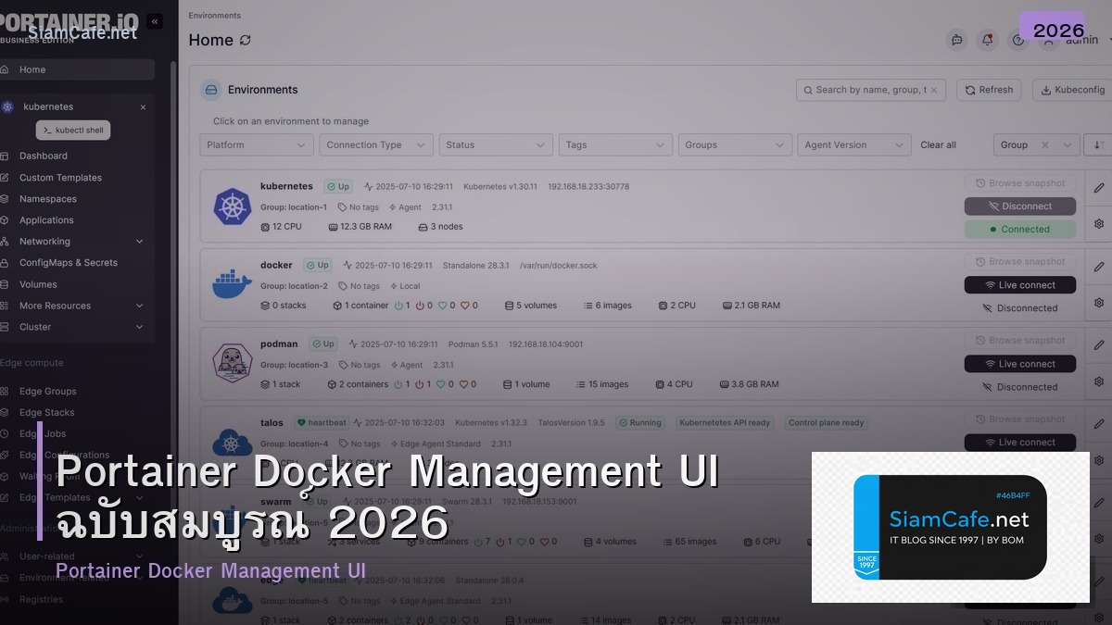The height and width of the screenshot is (625, 1112).
Task: Open the edit pencil for the kubernetes environment
Action: 1097,186
